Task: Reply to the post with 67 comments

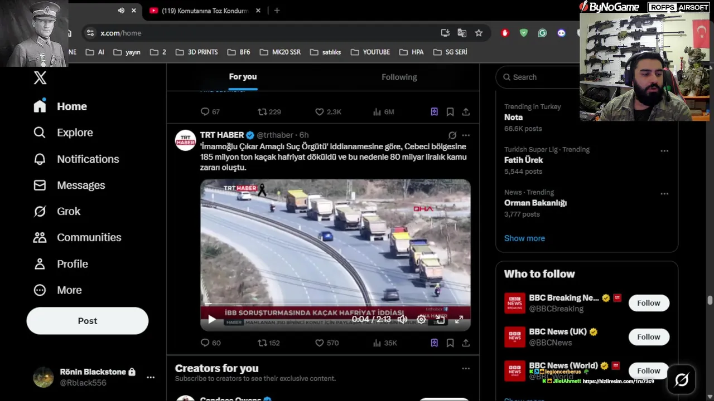Action: pyautogui.click(x=210, y=112)
